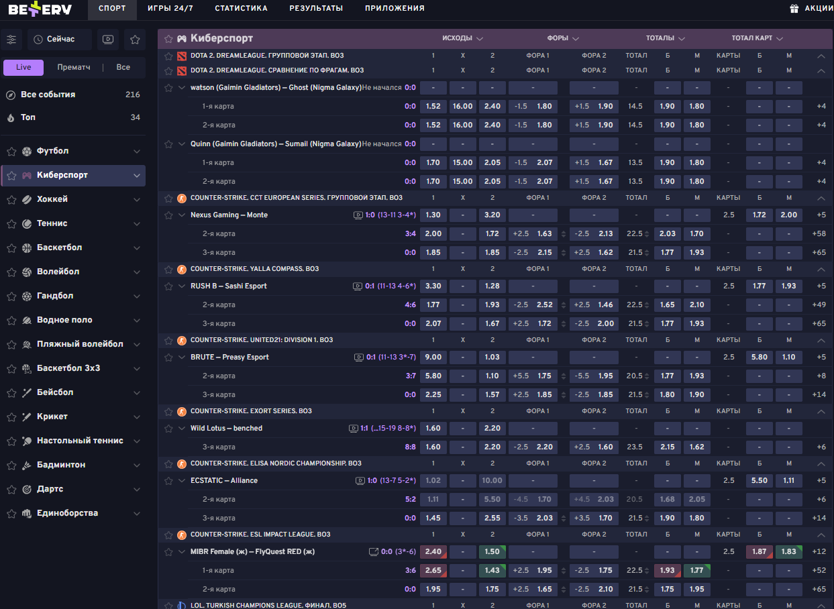The height and width of the screenshot is (609, 834).
Task: Click the football icon in the sidebar
Action: coord(27,151)
